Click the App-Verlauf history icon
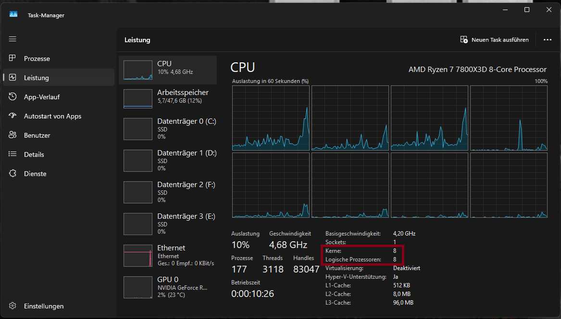 [12, 96]
